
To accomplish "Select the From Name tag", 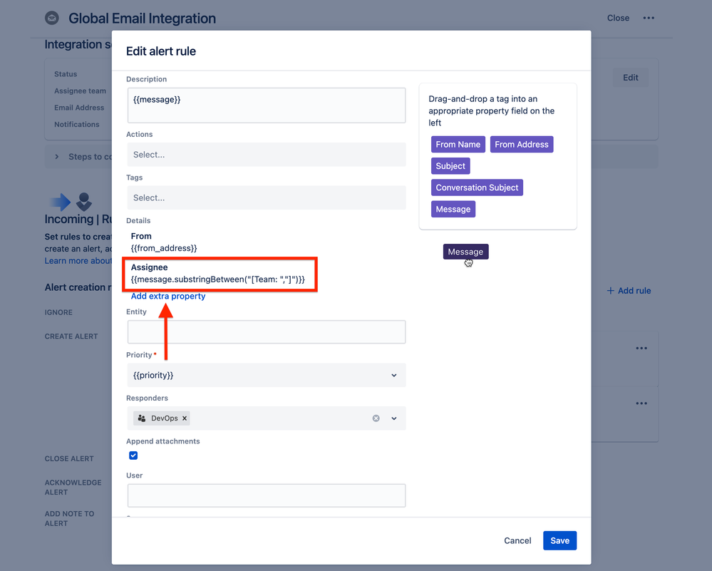I will 458,145.
